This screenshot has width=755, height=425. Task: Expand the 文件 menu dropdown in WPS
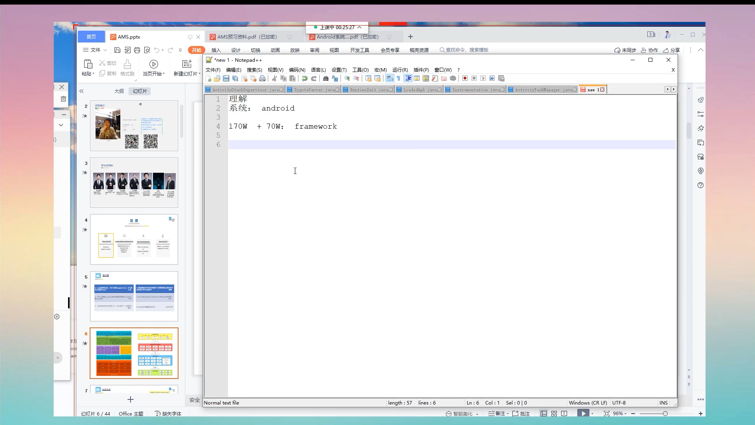click(105, 50)
